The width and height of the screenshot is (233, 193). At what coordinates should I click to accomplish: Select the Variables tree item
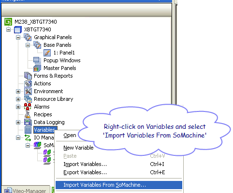click(45, 130)
